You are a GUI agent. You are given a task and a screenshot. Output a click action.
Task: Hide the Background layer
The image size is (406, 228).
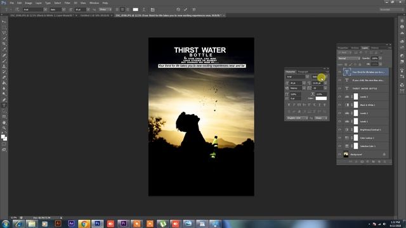click(339, 155)
